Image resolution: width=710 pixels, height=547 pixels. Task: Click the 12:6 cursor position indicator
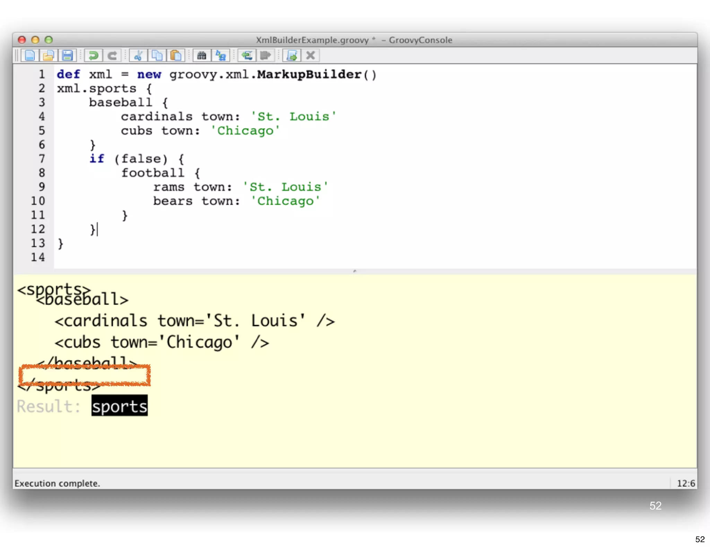click(686, 483)
